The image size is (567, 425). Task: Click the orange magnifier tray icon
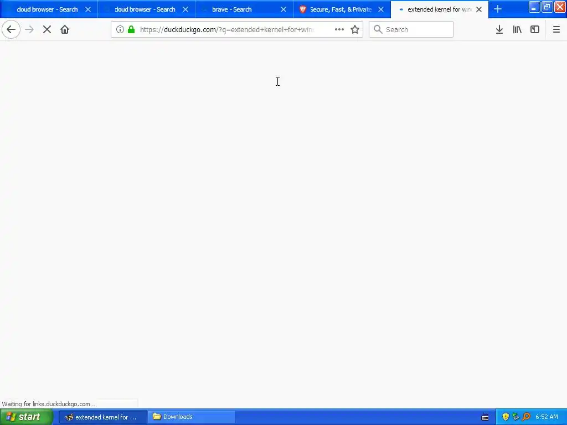click(x=526, y=417)
